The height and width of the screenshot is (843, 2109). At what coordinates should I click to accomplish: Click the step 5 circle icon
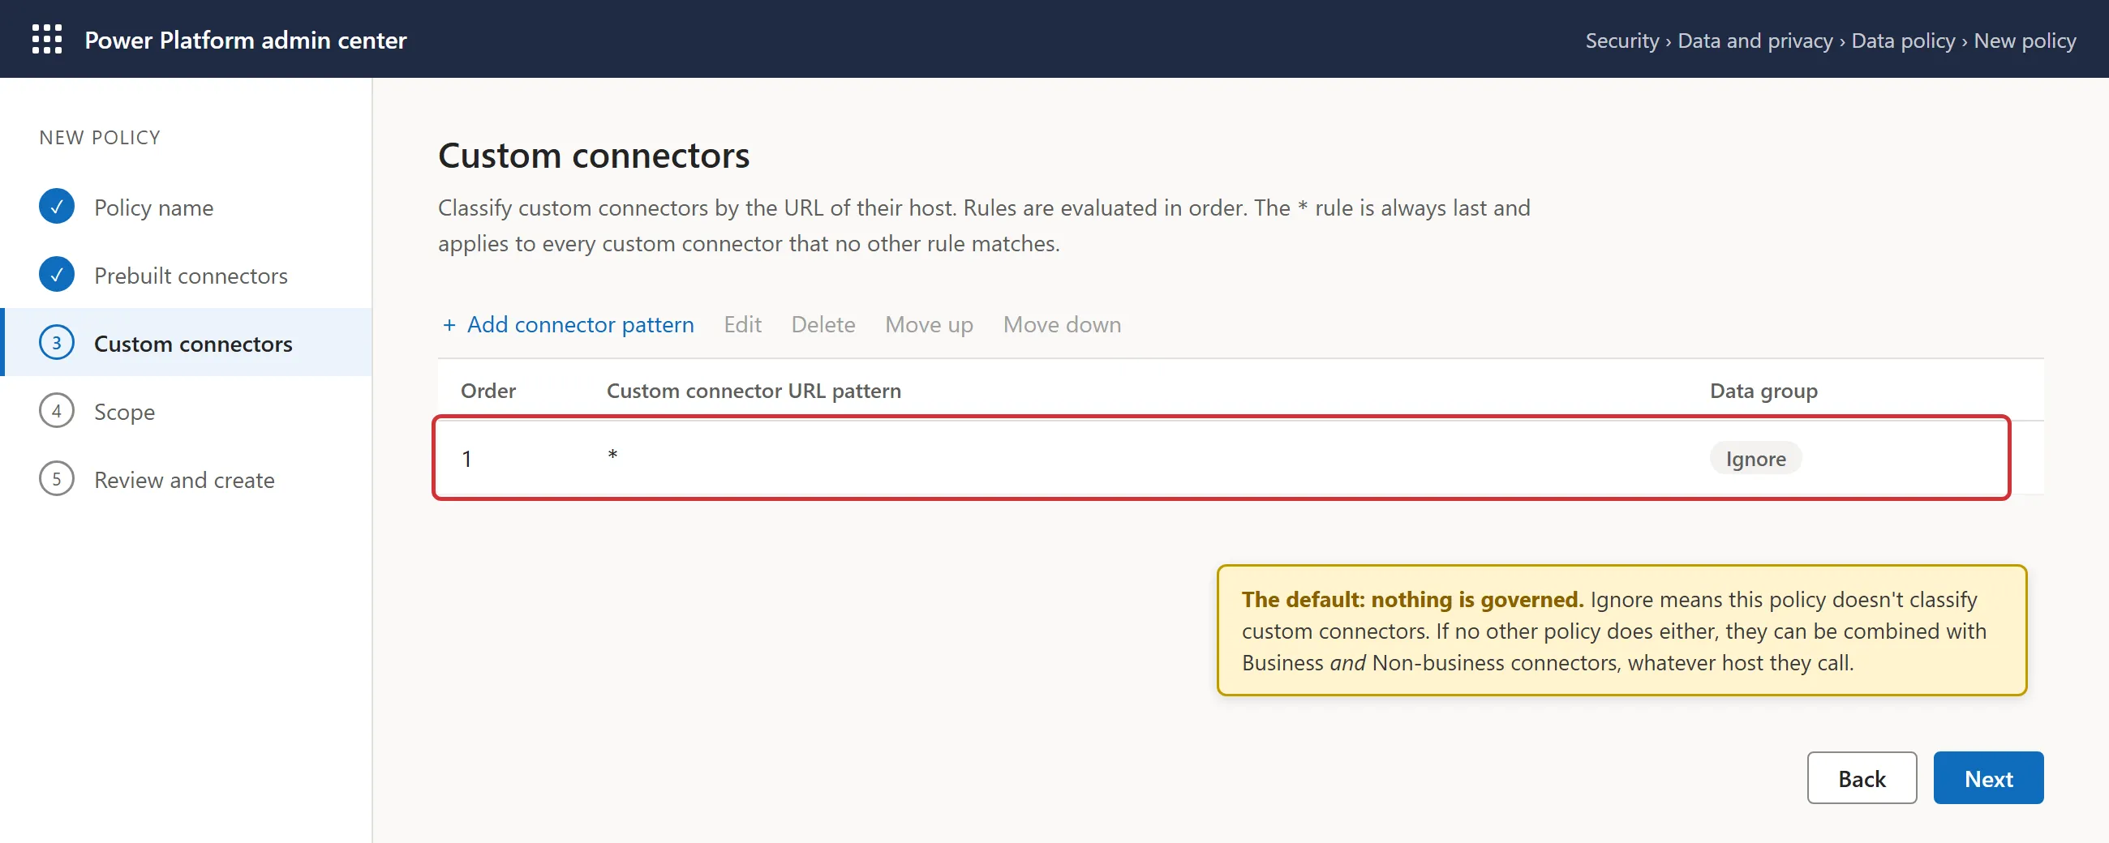coord(57,478)
